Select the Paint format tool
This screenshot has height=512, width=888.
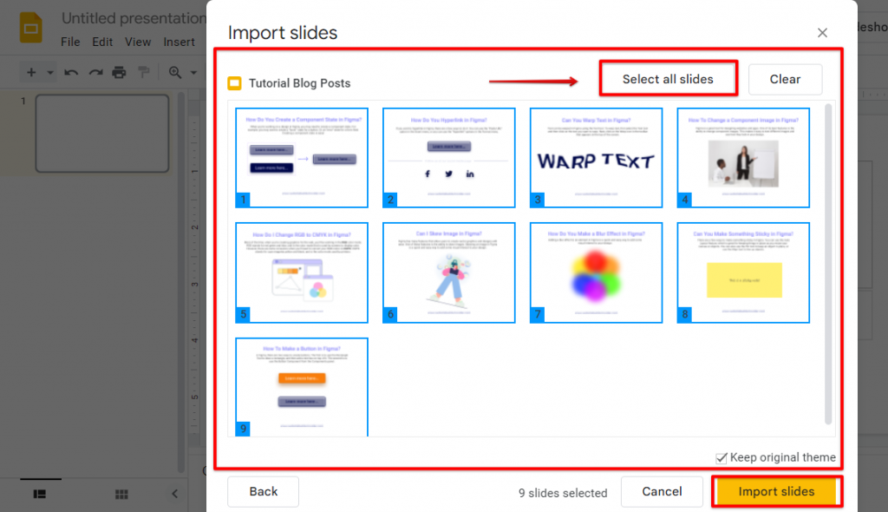[144, 72]
